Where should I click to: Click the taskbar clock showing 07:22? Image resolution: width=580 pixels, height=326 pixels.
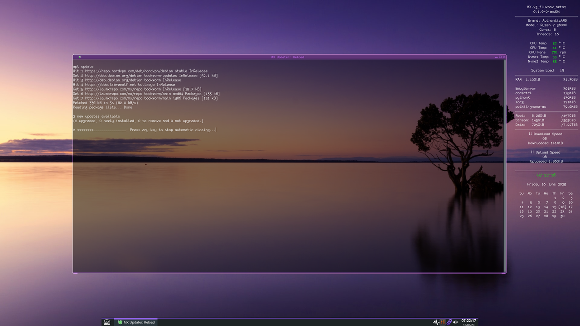point(469,321)
